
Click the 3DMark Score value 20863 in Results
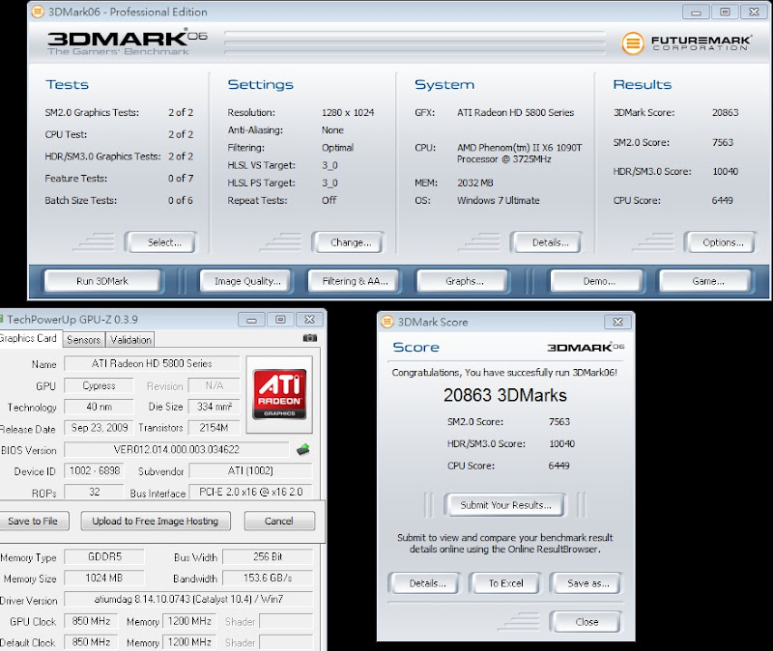(x=726, y=112)
